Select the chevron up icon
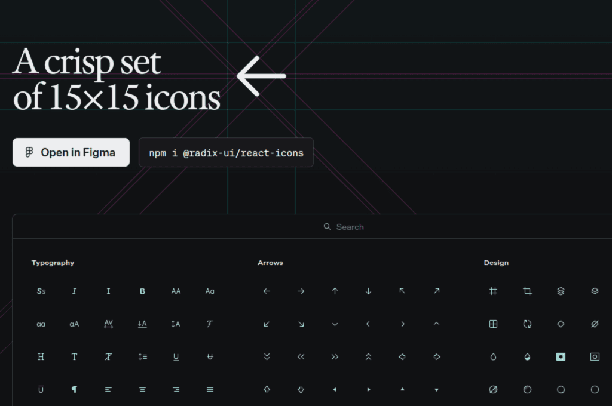 437,324
